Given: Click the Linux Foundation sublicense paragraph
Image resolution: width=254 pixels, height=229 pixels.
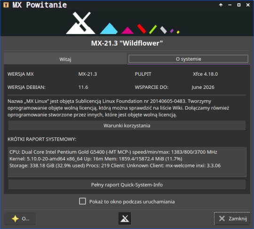Looking at the screenshot, I should [x=119, y=108].
